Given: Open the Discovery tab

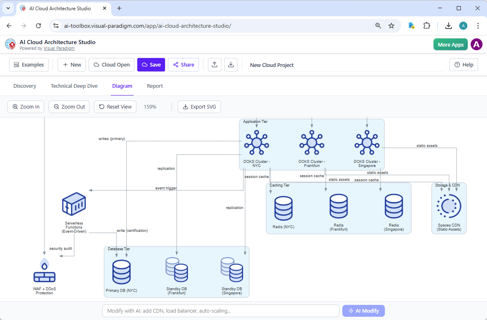Looking at the screenshot, I should point(25,86).
